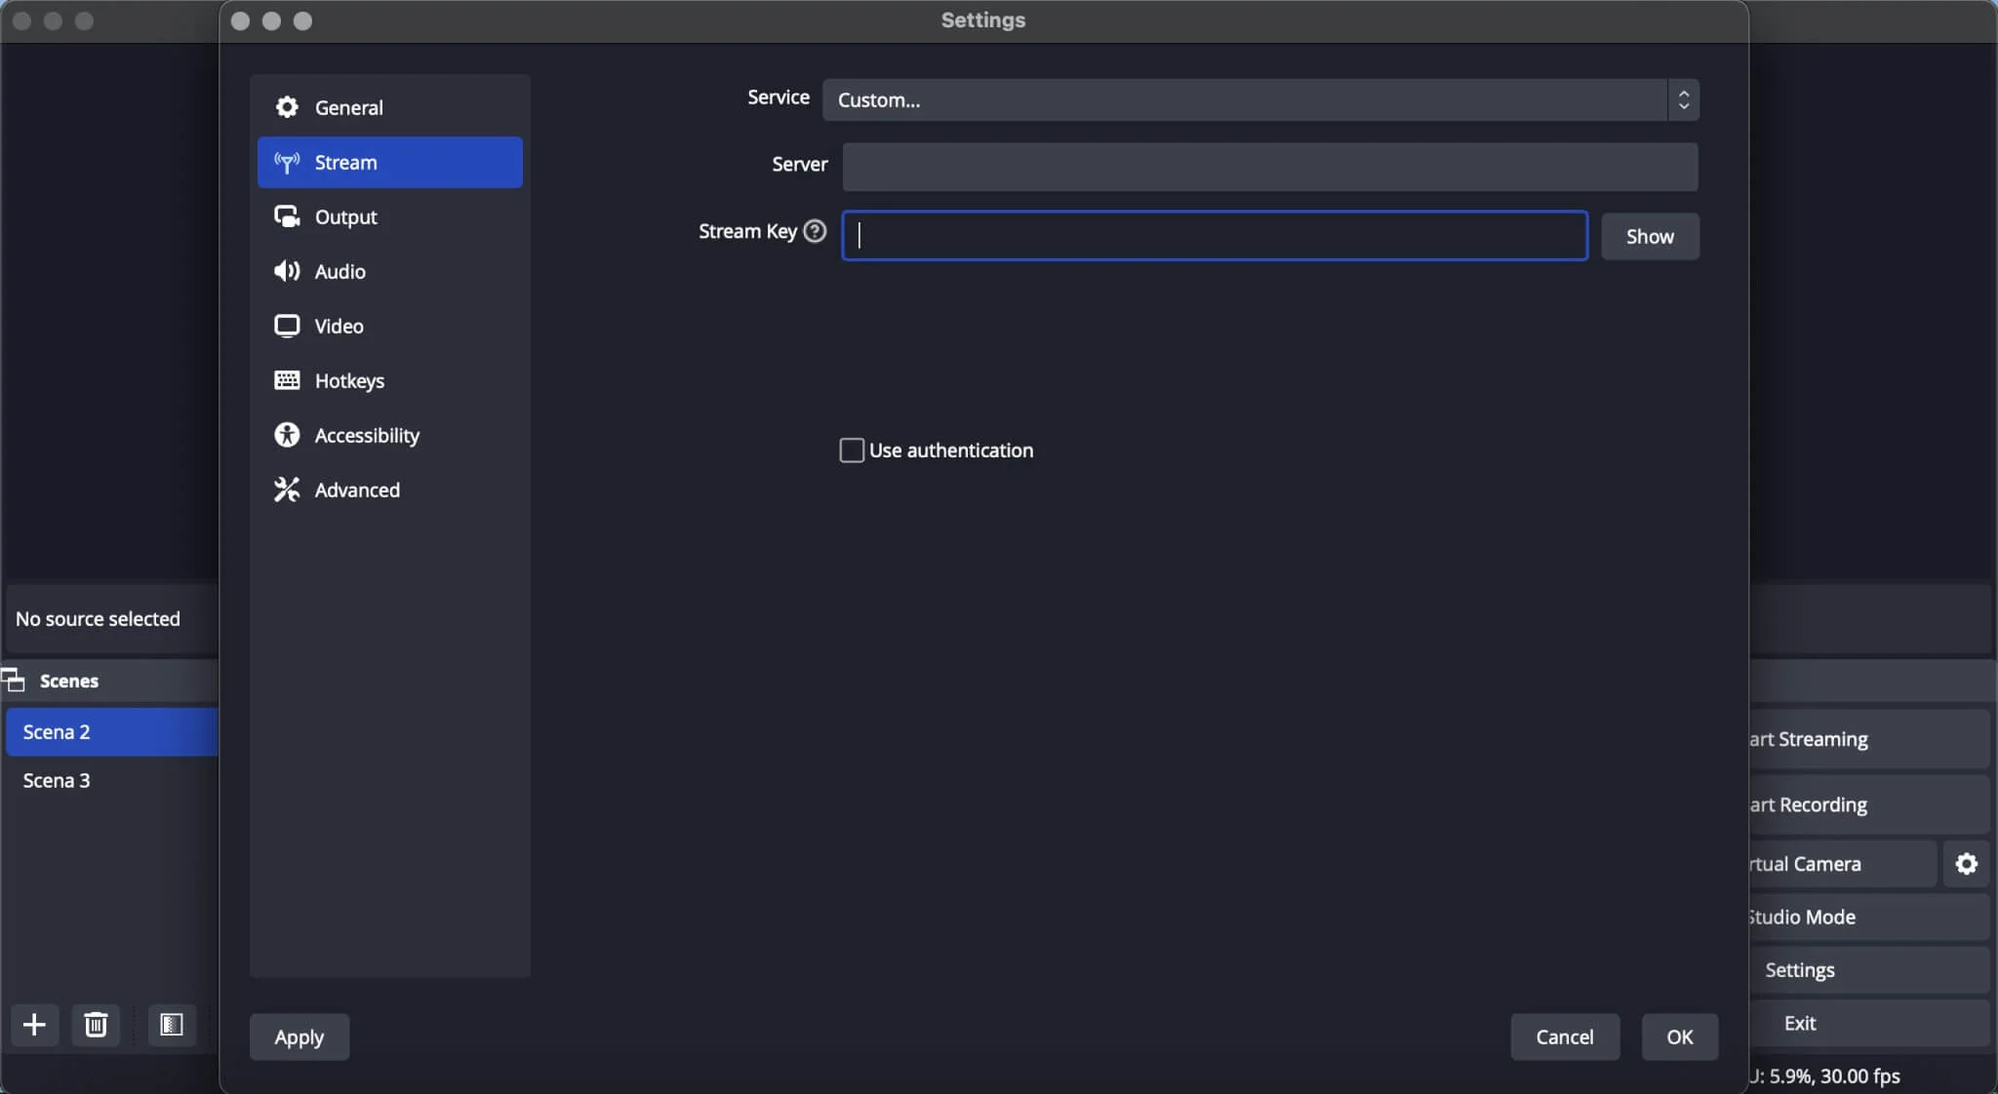Add a new scene with plus icon
Viewport: 1998px width, 1094px height.
34,1025
